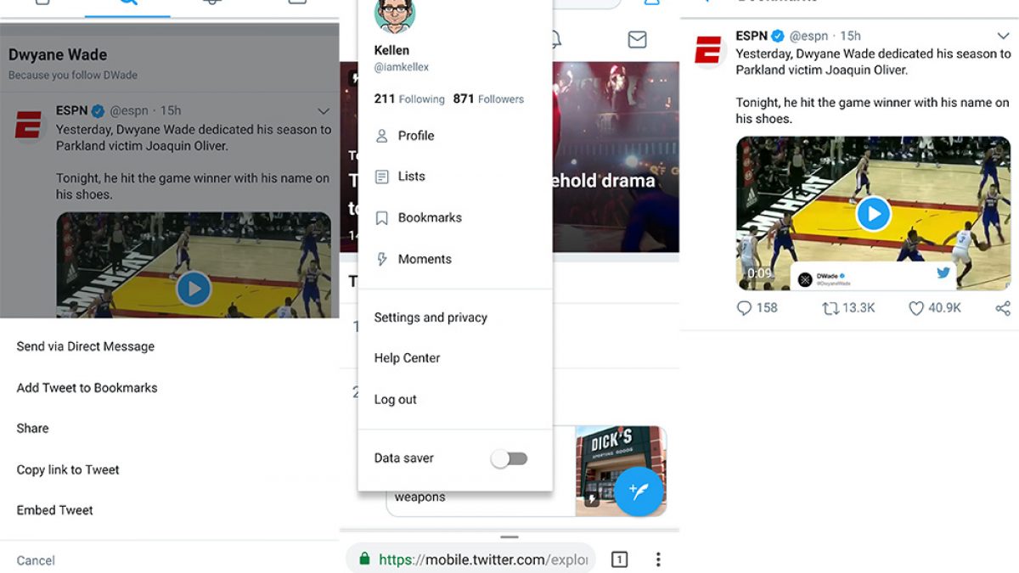Viewport: 1019px width, 573px height.
Task: Select Copy link to Tweet
Action: click(68, 470)
